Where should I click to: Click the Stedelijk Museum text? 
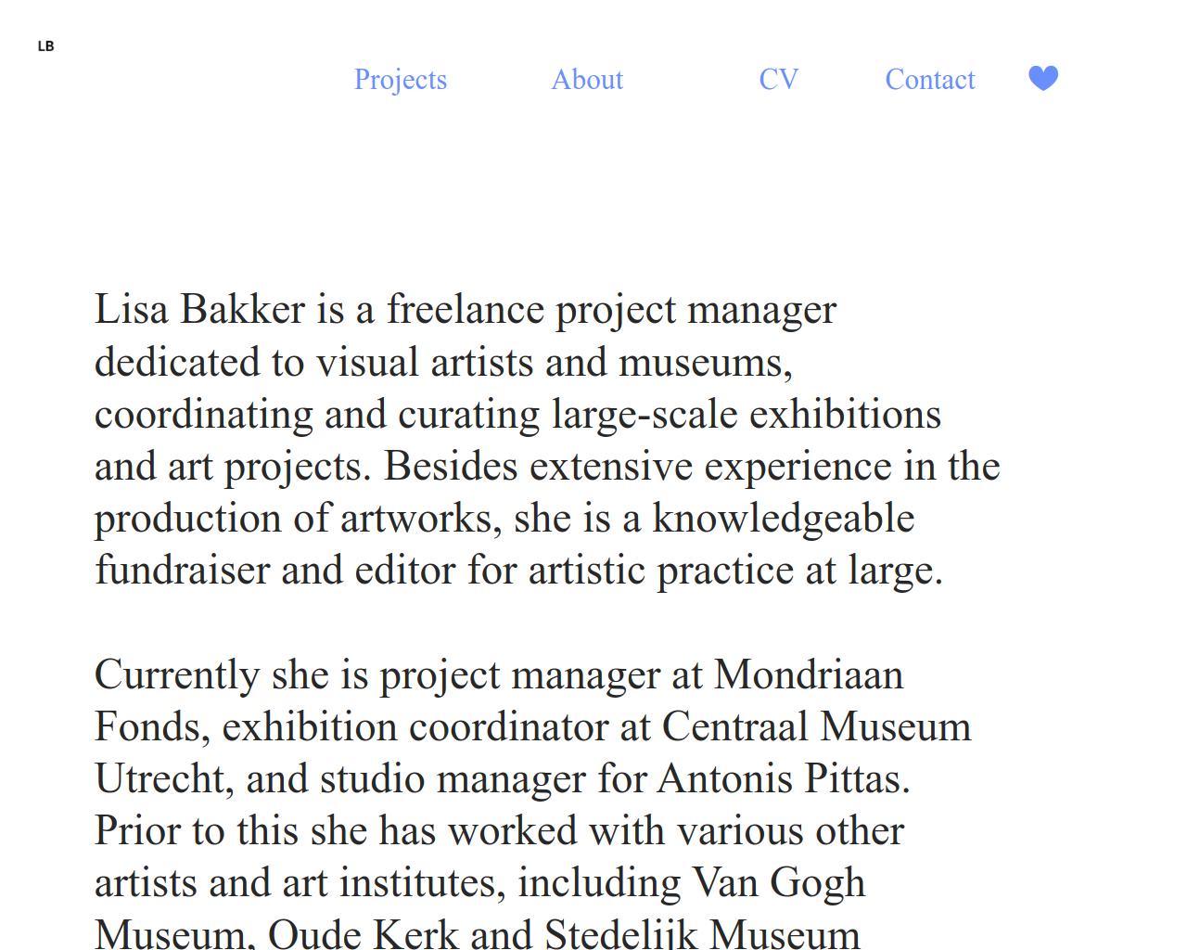pyautogui.click(x=702, y=932)
